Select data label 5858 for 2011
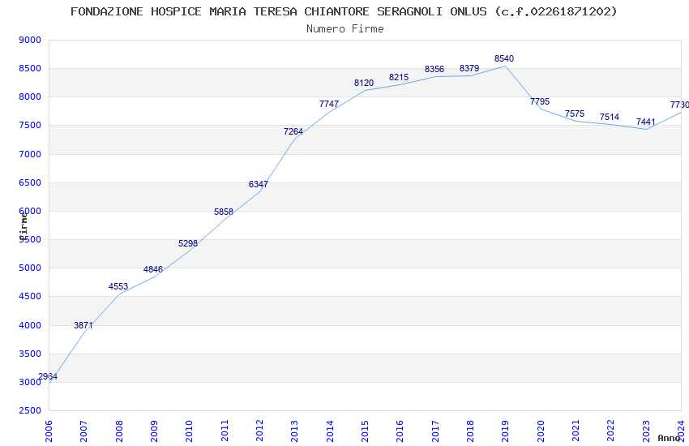689x446 pixels. pyautogui.click(x=224, y=212)
